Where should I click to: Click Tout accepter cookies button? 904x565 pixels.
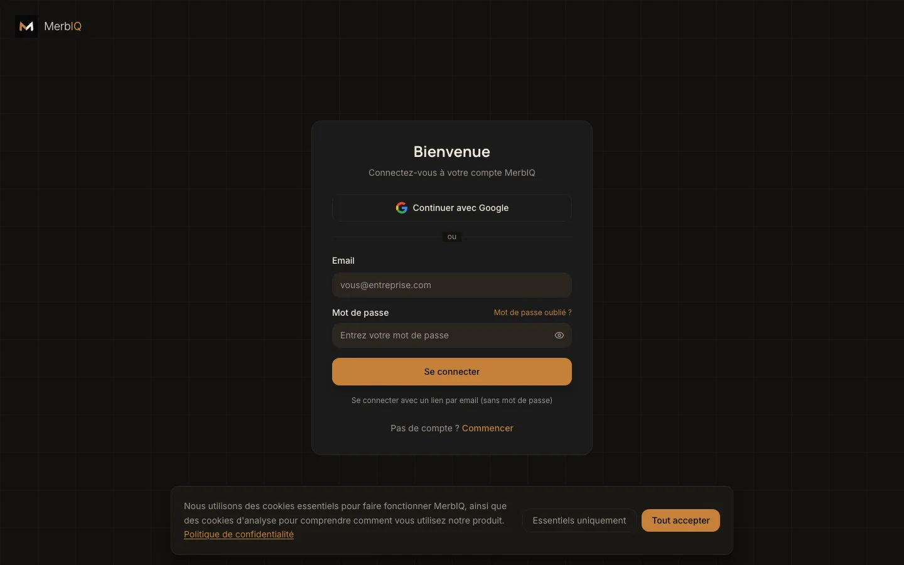681,520
